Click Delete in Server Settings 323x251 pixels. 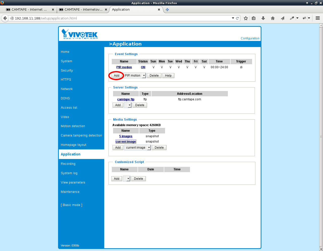coord(140,105)
